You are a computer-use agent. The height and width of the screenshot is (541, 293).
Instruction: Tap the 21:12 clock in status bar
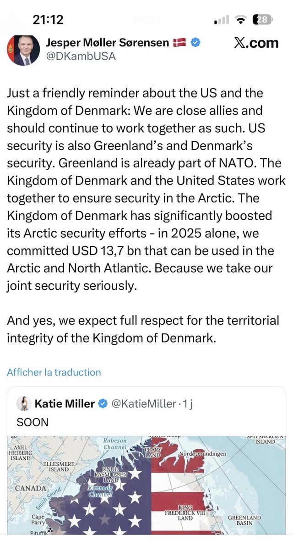pyautogui.click(x=48, y=20)
